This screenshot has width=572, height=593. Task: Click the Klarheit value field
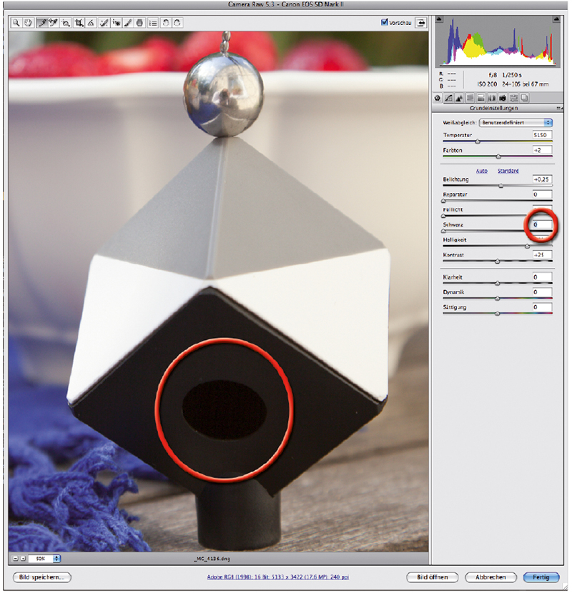tap(542, 277)
